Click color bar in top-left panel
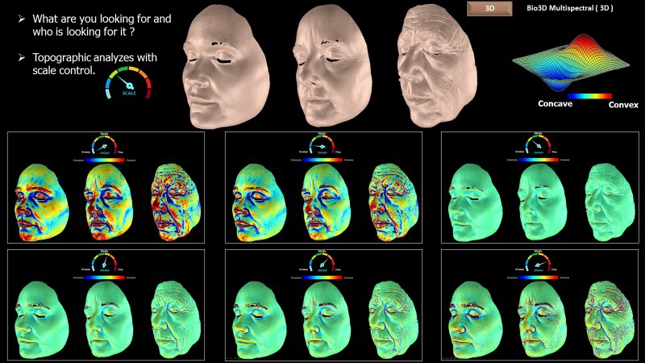The height and width of the screenshot is (363, 645). 105,160
